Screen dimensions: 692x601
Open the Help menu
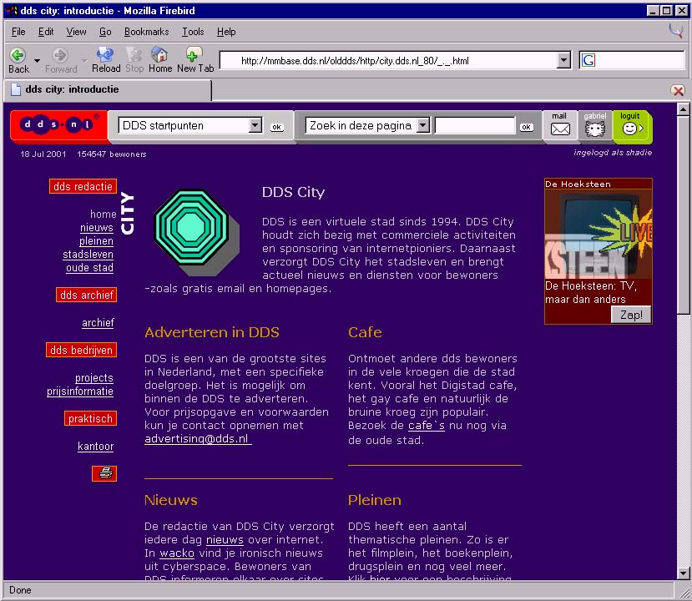(226, 32)
